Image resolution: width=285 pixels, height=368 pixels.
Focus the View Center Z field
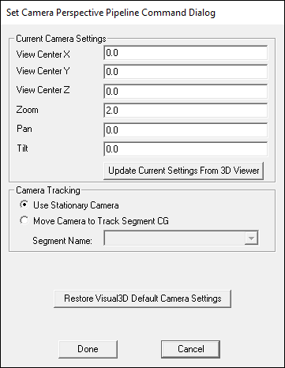point(186,92)
